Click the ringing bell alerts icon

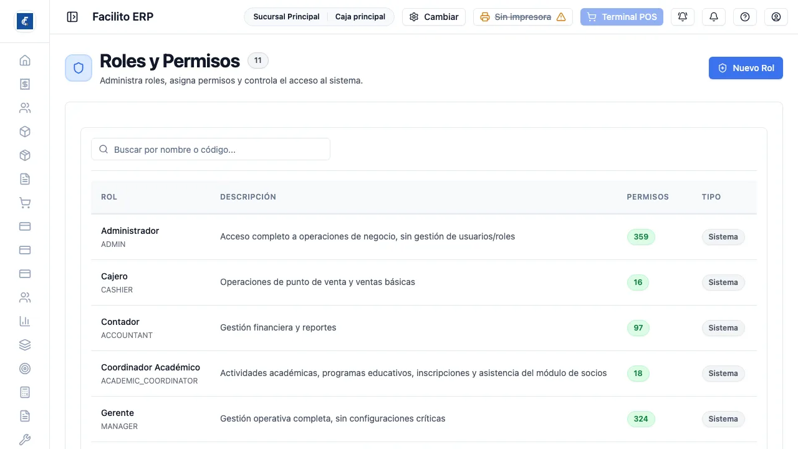point(683,17)
